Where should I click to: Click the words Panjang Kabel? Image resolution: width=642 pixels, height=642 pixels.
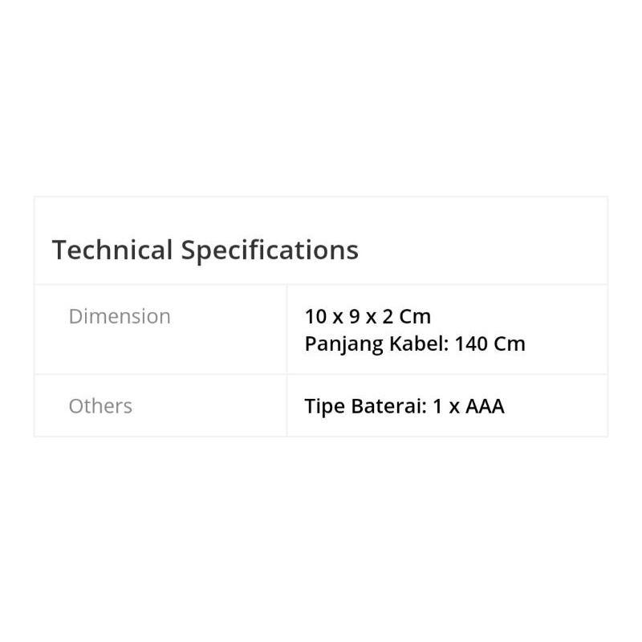pyautogui.click(x=376, y=344)
